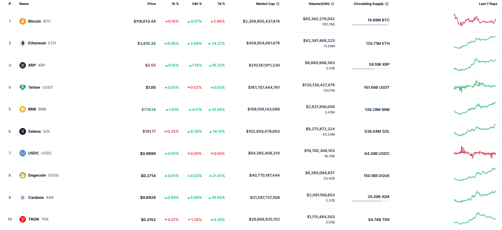Click Solana volume $8,275,872,224
Screen dimensions: 502x230
(x=320, y=129)
